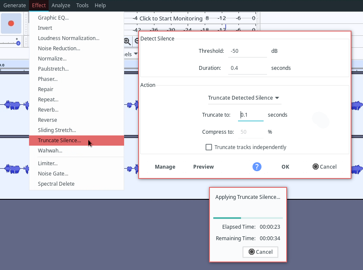Click the red Record button
The width and height of the screenshot is (363, 270).
tap(11, 23)
